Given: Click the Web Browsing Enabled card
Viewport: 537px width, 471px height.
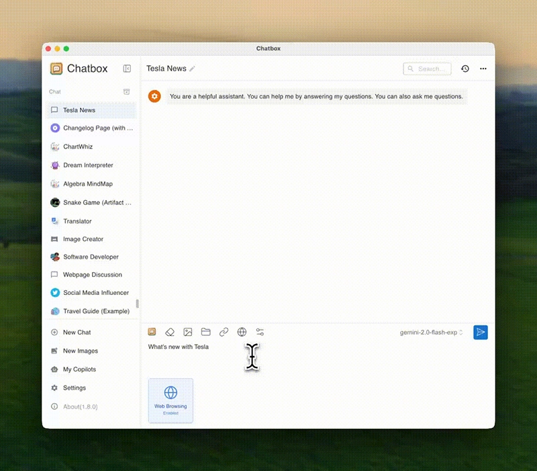Looking at the screenshot, I should point(170,400).
